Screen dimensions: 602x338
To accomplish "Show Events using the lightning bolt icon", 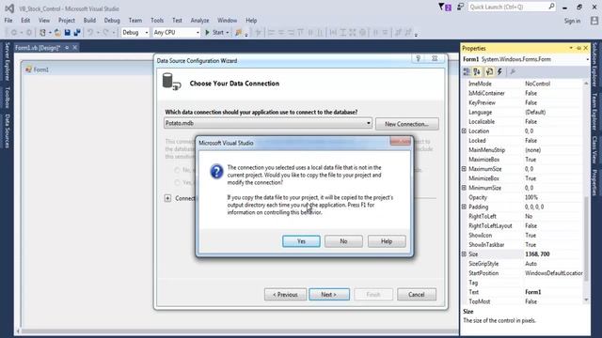I will pyautogui.click(x=499, y=71).
